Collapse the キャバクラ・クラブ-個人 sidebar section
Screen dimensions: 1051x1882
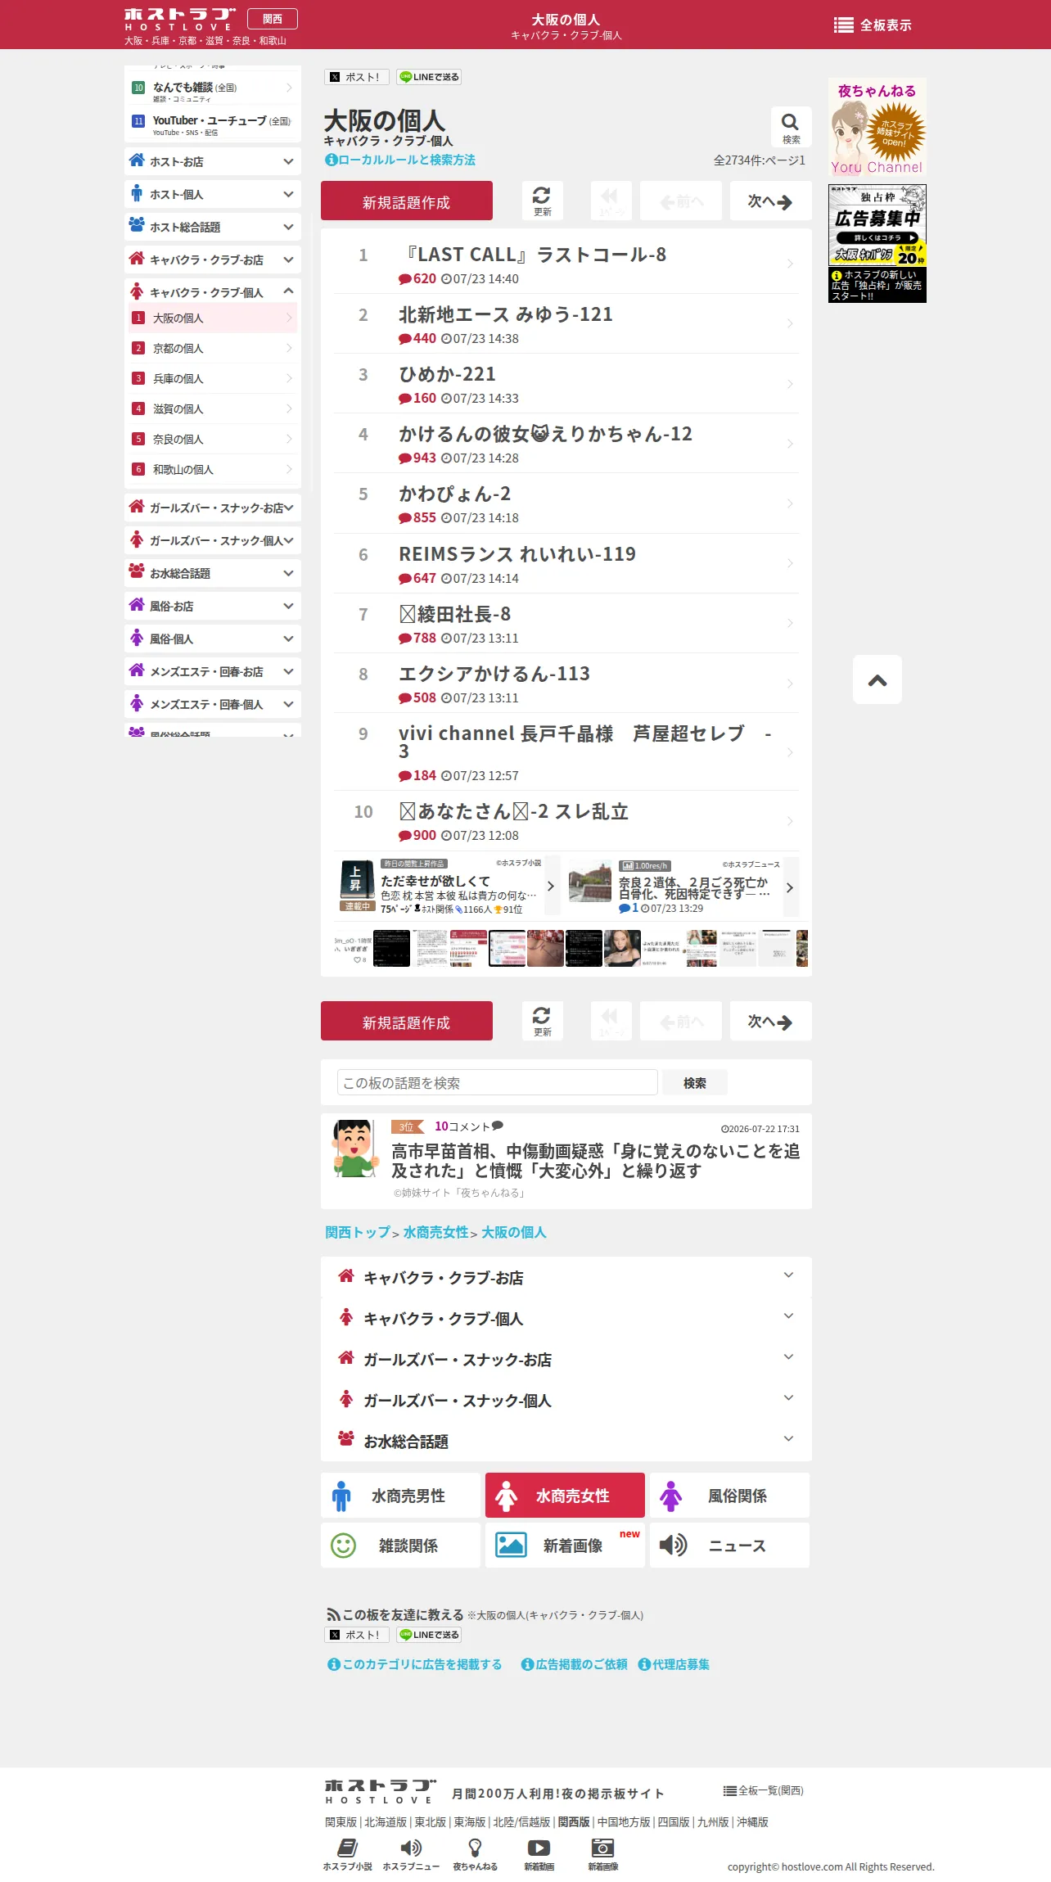coord(213,291)
